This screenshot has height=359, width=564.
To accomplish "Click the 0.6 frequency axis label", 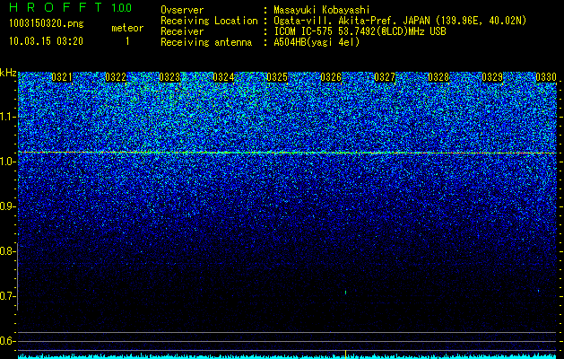I will (x=6, y=341).
